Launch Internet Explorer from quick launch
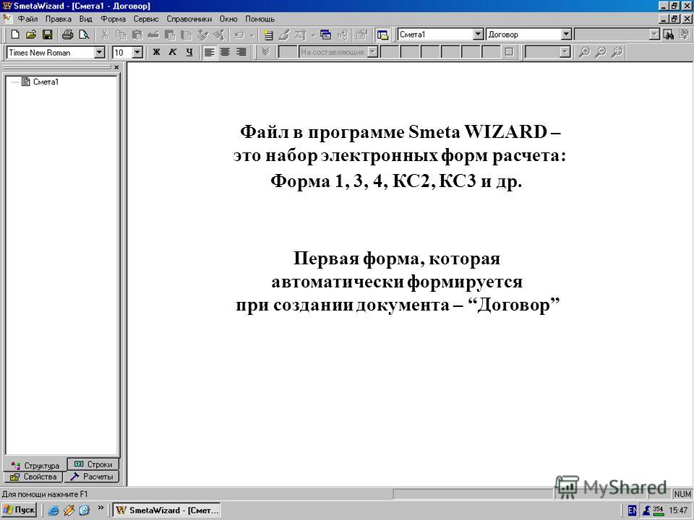This screenshot has width=694, height=520. click(53, 511)
